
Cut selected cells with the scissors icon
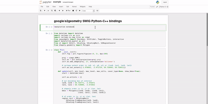click(x=48, y=11)
